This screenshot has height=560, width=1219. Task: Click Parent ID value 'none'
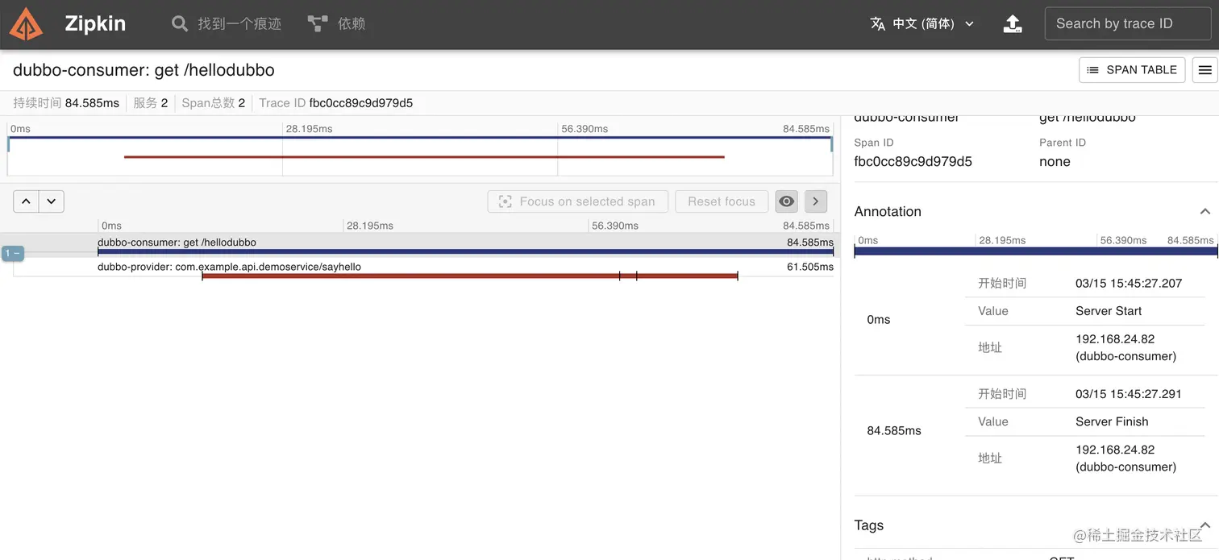[1055, 161]
